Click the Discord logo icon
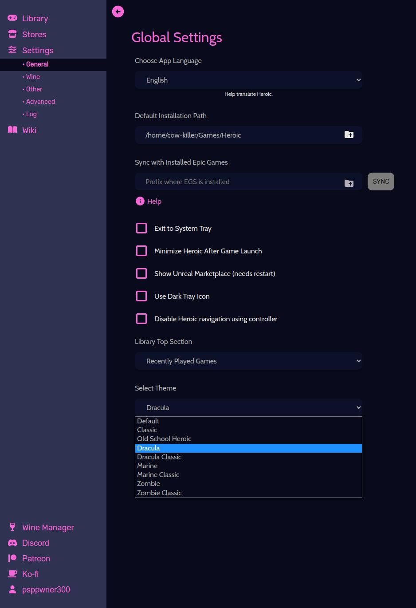416x608 pixels. pos(12,543)
